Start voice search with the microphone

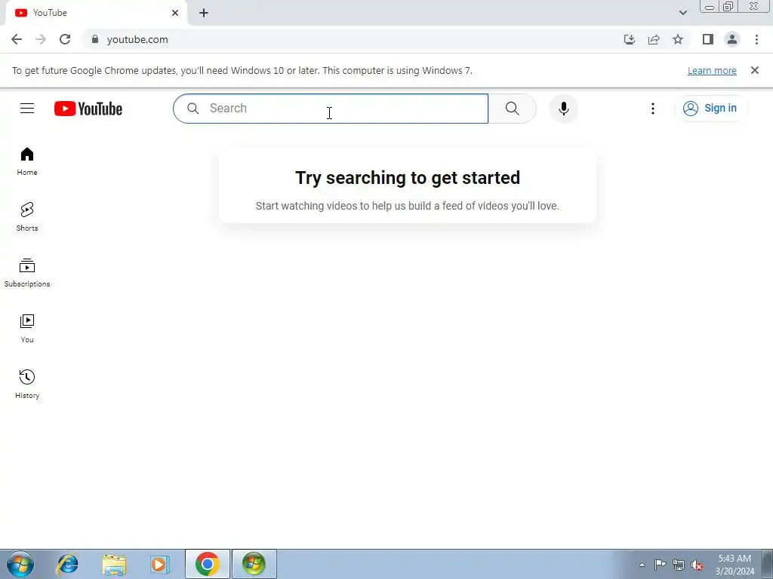[x=563, y=109]
